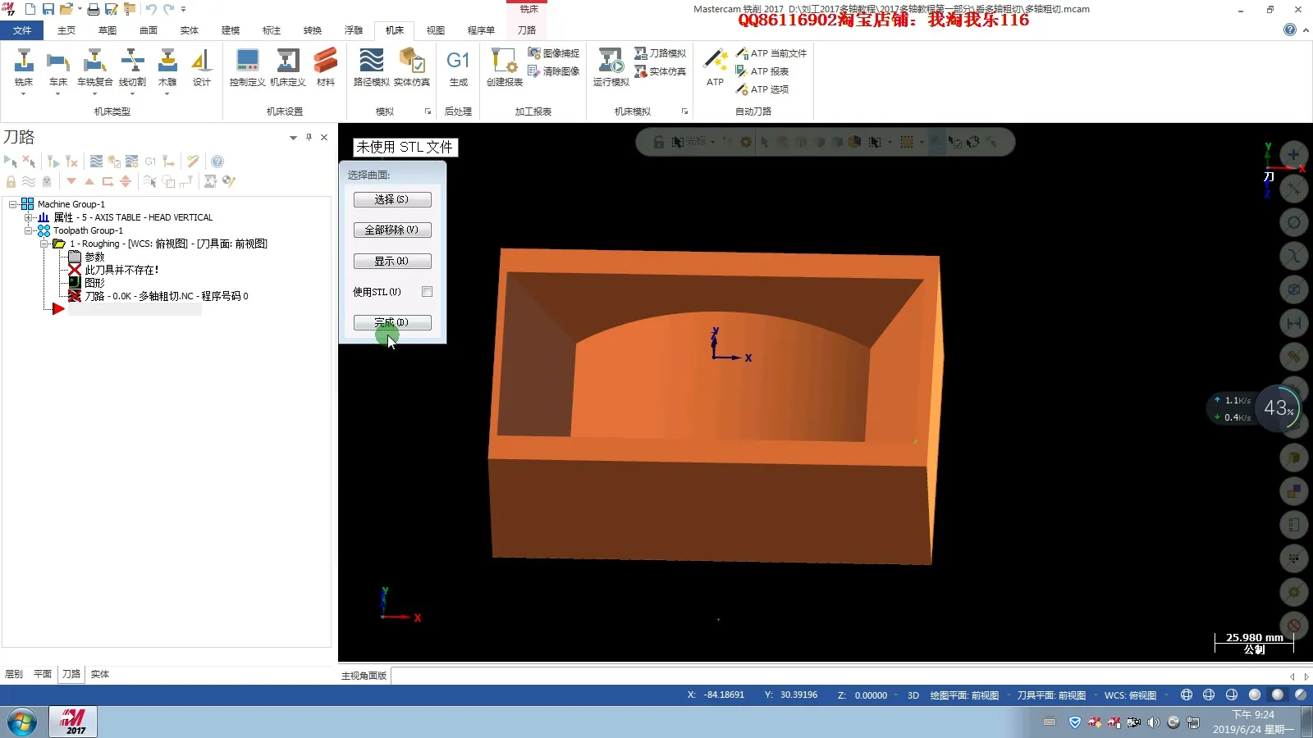Open the 文件 file menu
Image resolution: width=1313 pixels, height=738 pixels.
coord(22,30)
